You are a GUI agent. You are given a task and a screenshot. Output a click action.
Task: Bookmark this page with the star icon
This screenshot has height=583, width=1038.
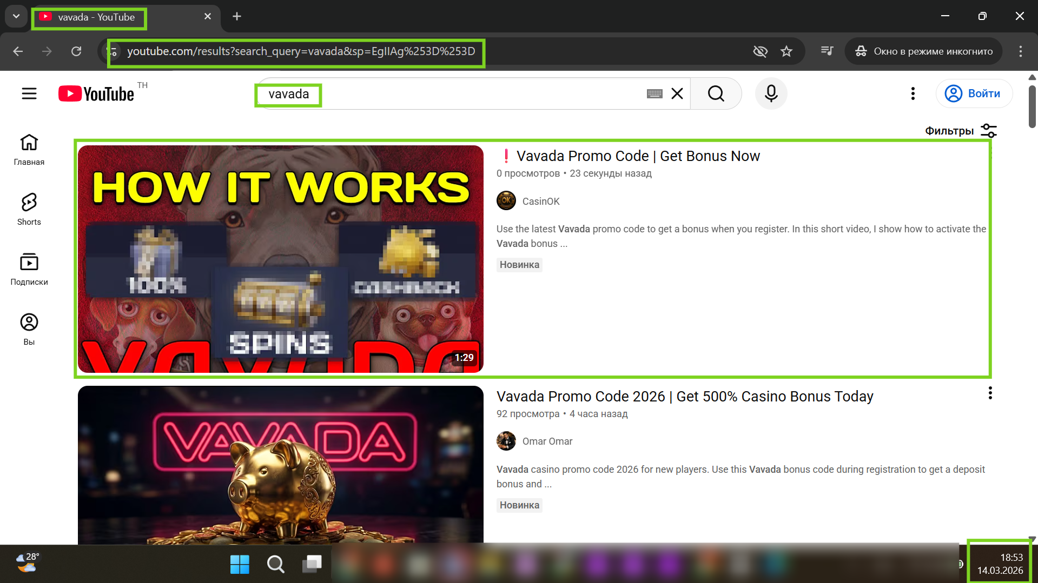click(x=786, y=51)
